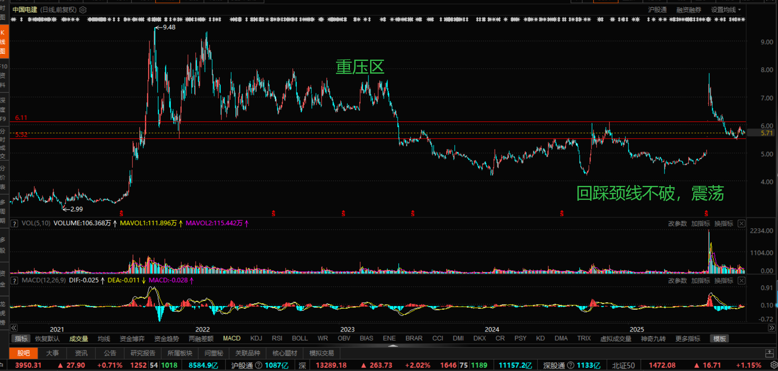Open the status bar settings gear
The height and width of the screenshot is (371, 778).
point(773,365)
